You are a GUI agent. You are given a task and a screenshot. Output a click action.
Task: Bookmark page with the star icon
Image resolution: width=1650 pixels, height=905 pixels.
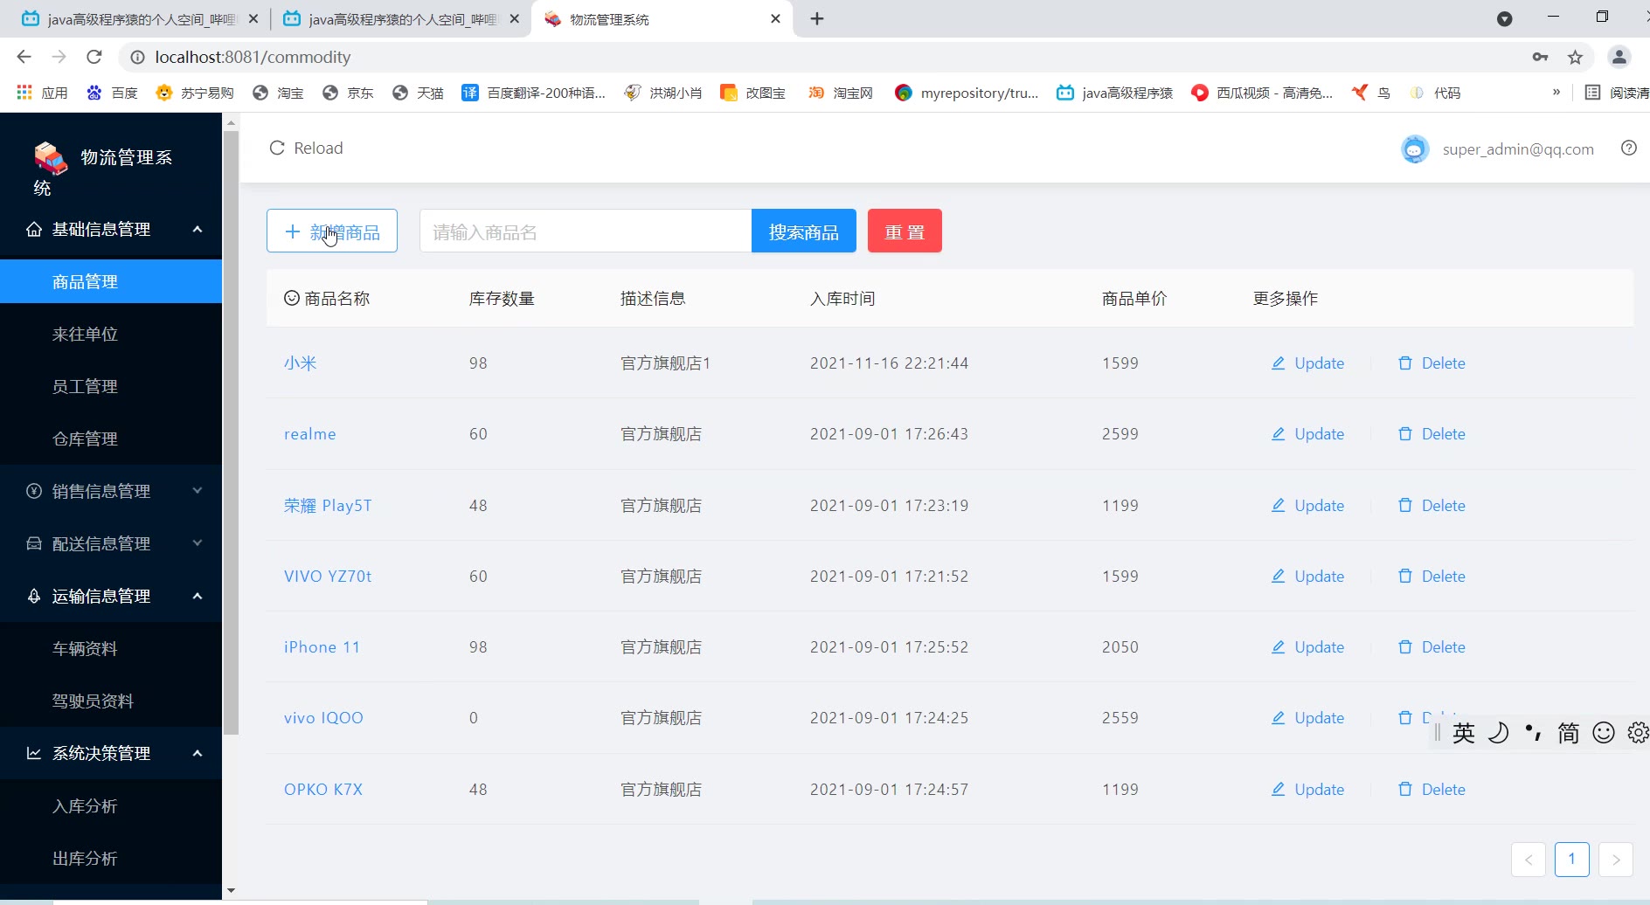(1575, 58)
